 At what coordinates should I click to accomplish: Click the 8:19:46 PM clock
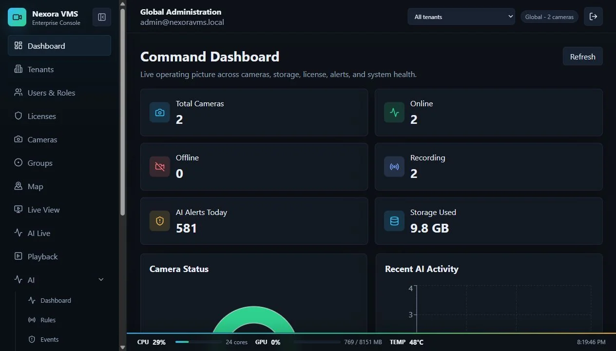[591, 342]
